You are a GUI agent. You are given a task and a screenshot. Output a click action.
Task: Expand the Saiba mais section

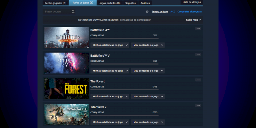pos(193,20)
